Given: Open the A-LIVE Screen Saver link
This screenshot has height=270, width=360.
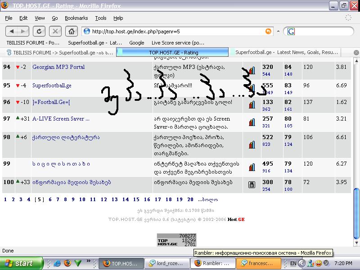Looking at the screenshot, I should [x=61, y=119].
